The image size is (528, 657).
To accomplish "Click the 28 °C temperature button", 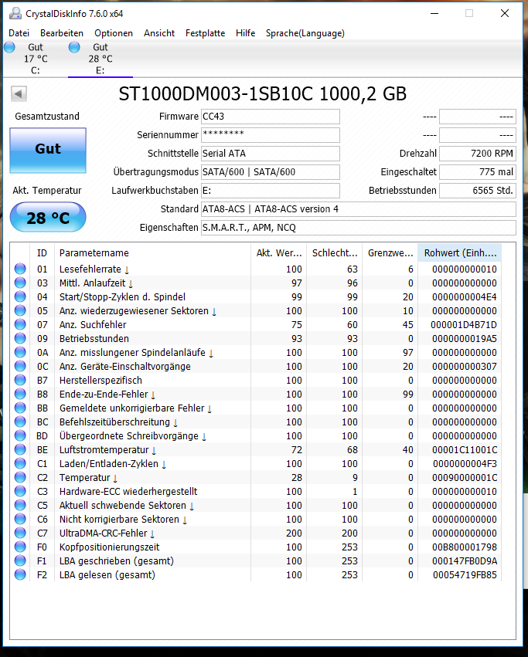I will [48, 217].
